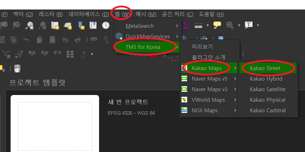
Task: Click the Run Feature Action gear icon
Action: [230, 25]
